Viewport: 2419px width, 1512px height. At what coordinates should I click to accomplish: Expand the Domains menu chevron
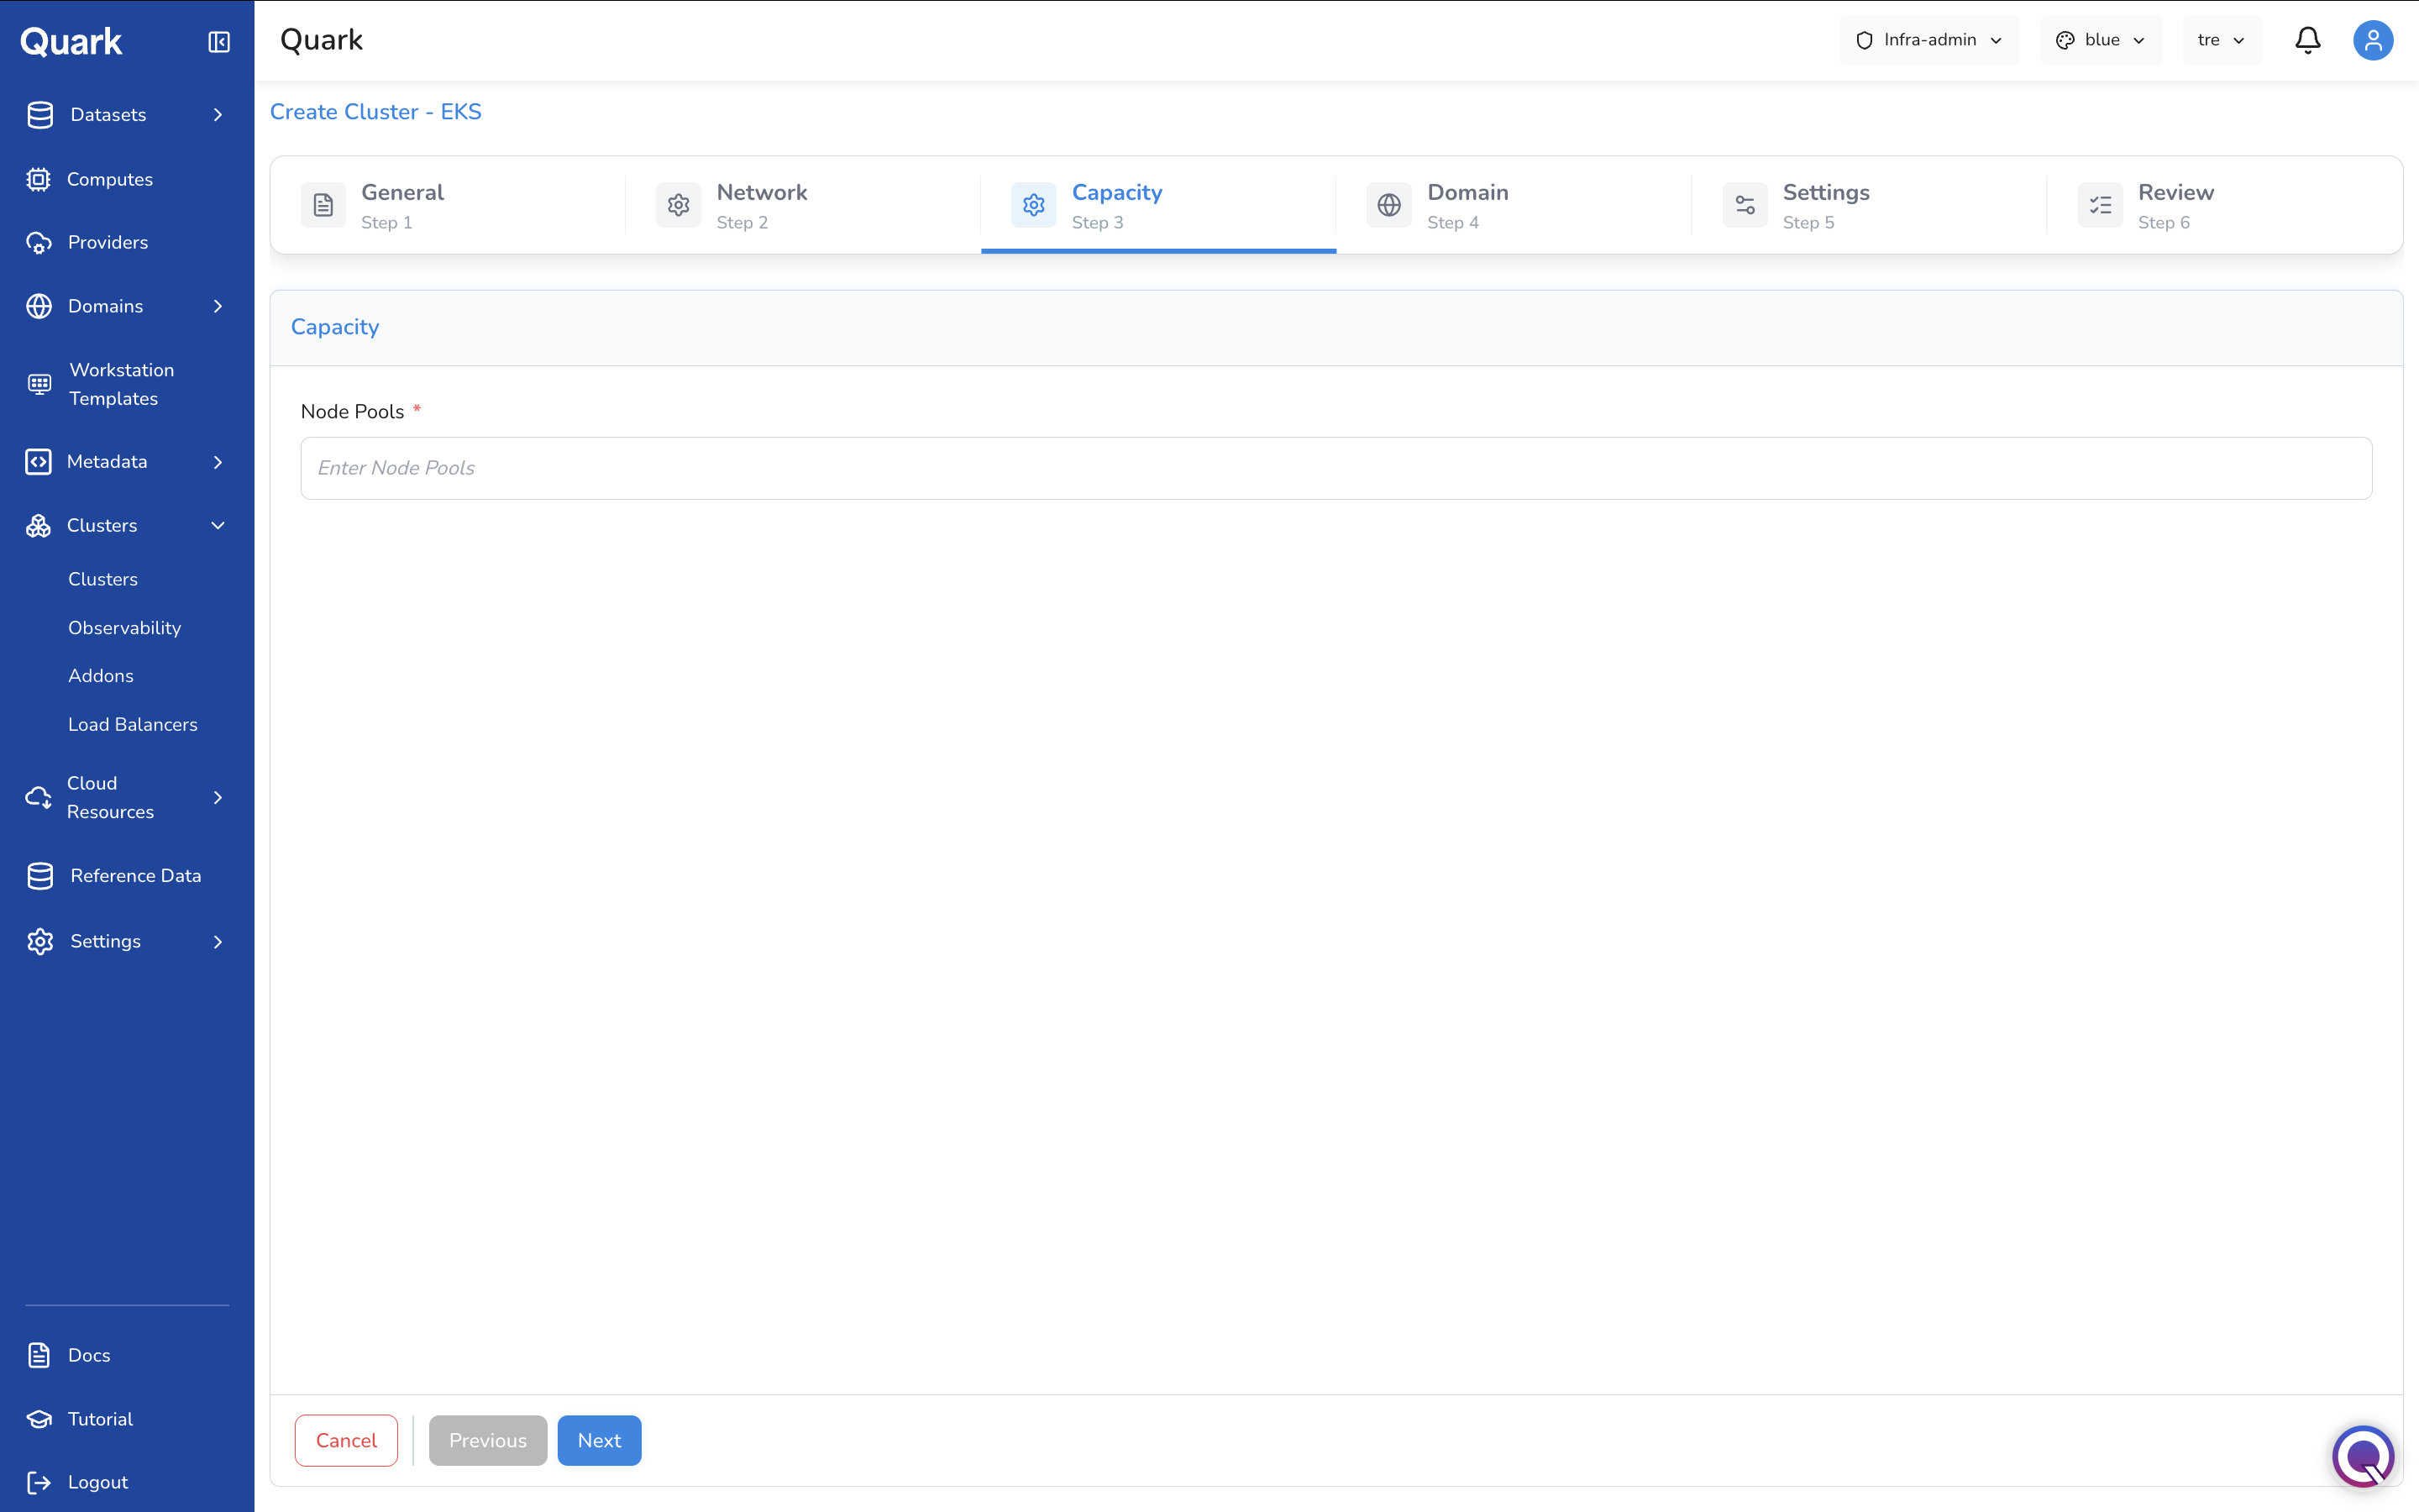point(218,306)
